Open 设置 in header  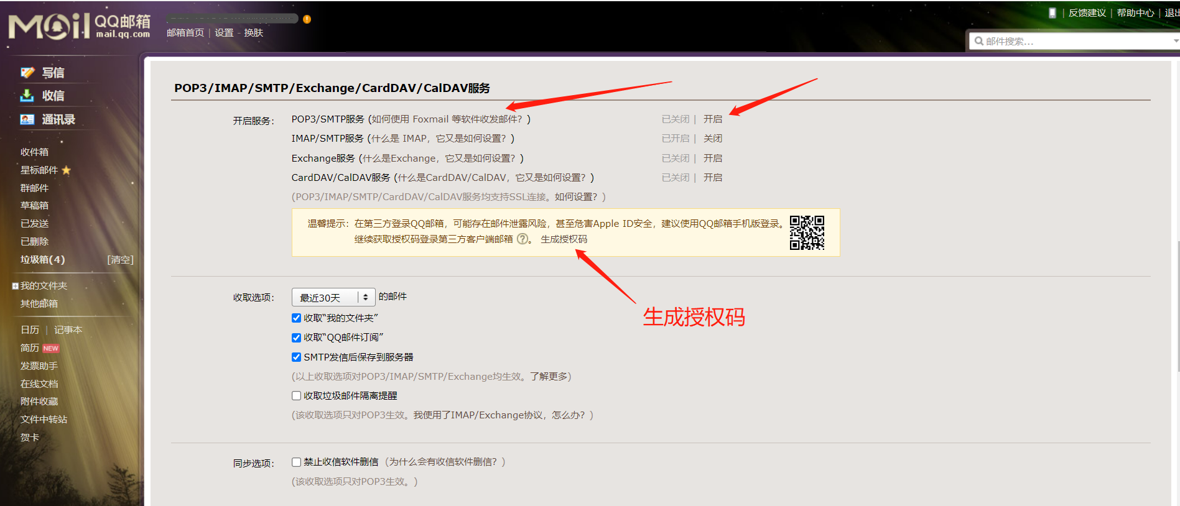click(224, 33)
